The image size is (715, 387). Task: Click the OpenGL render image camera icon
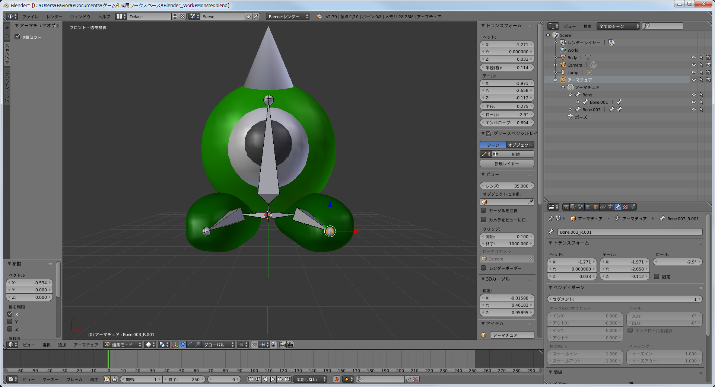click(283, 345)
